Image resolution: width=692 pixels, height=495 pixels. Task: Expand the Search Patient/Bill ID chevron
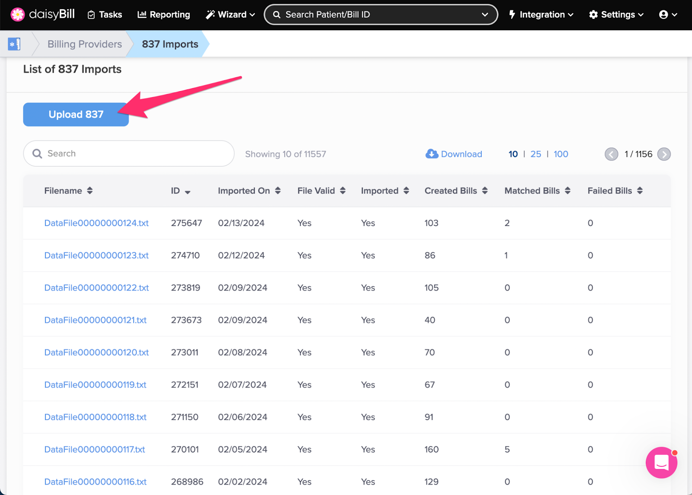pyautogui.click(x=484, y=14)
